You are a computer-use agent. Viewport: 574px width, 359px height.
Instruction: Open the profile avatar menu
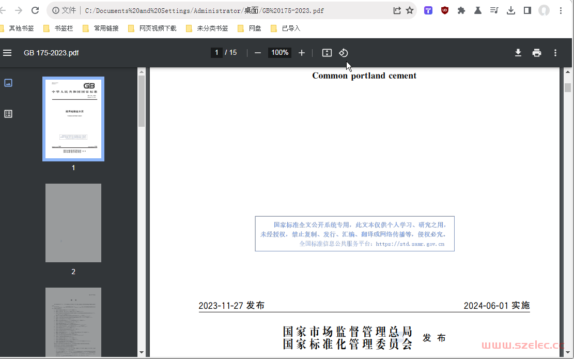click(x=544, y=11)
